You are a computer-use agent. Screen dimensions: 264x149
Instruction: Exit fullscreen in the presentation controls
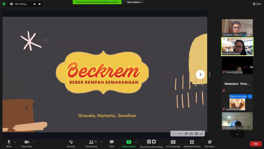202,134
